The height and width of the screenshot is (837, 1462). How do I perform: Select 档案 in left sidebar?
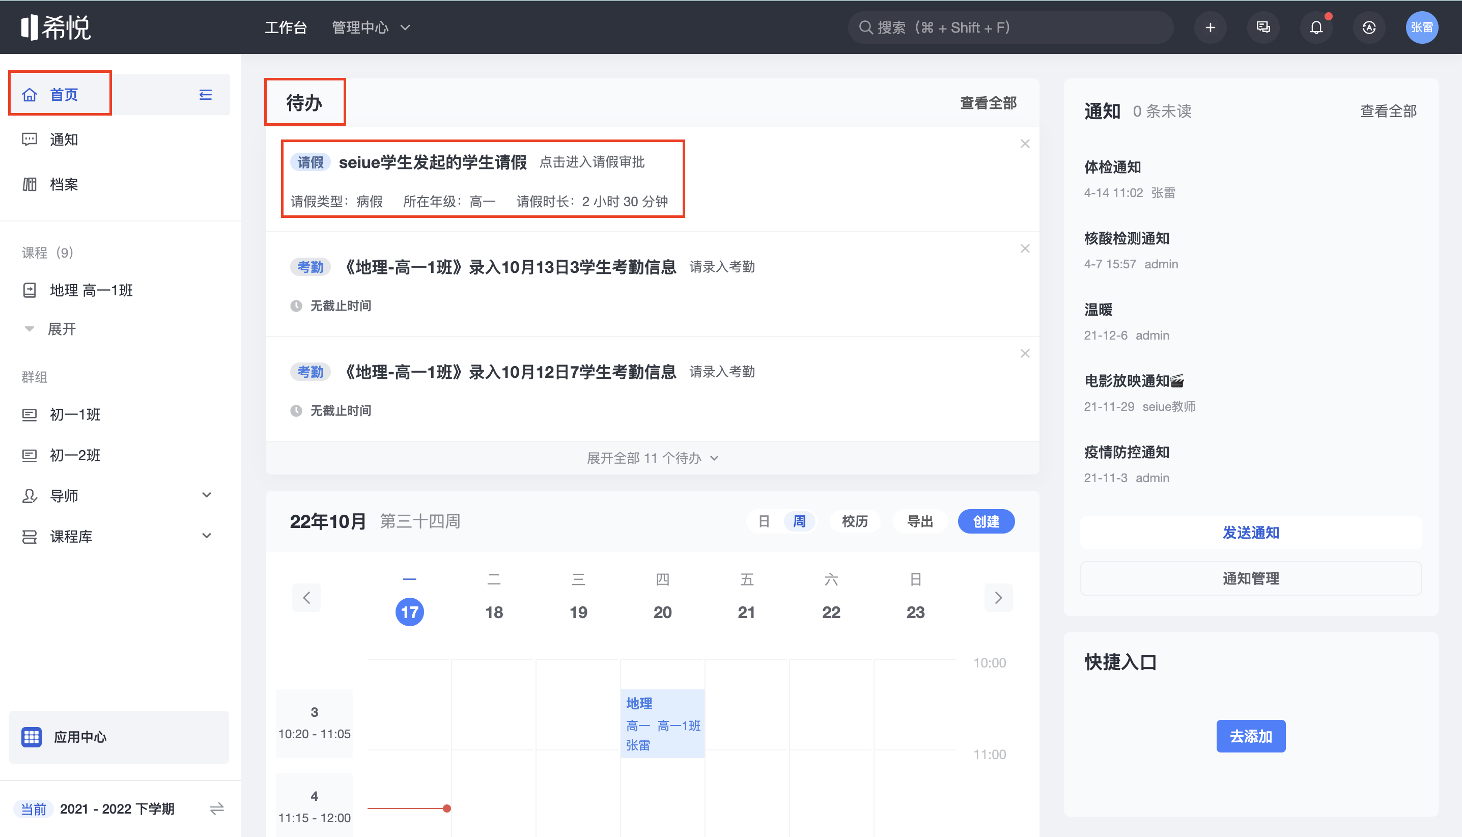click(63, 184)
